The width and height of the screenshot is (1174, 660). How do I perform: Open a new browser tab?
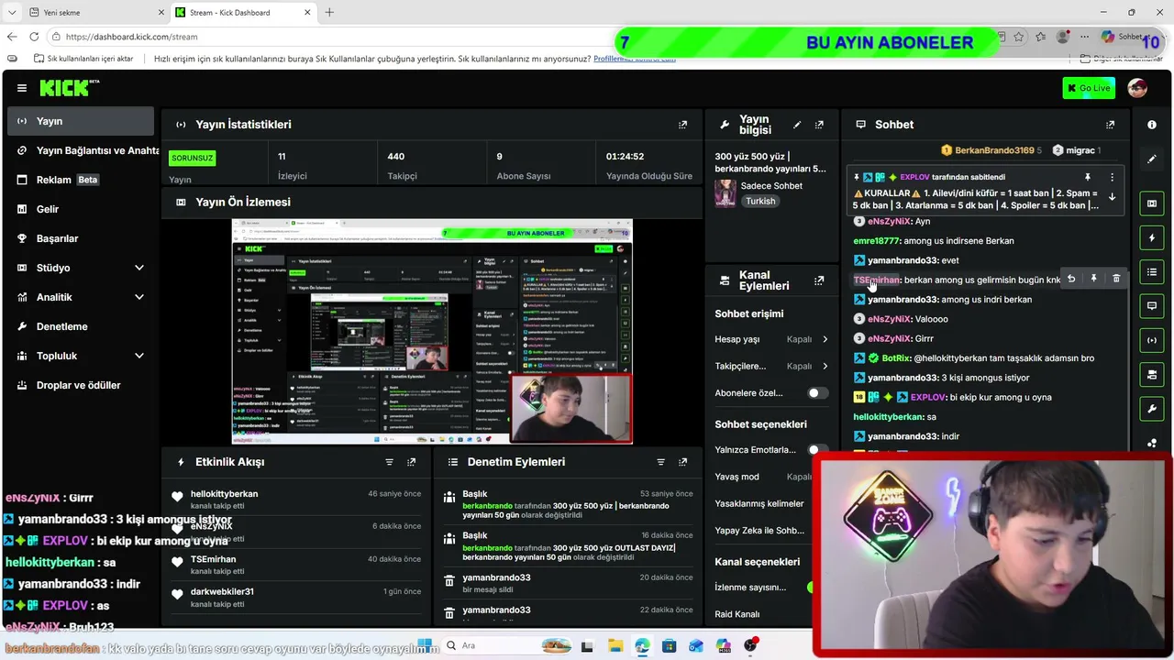[x=329, y=12]
